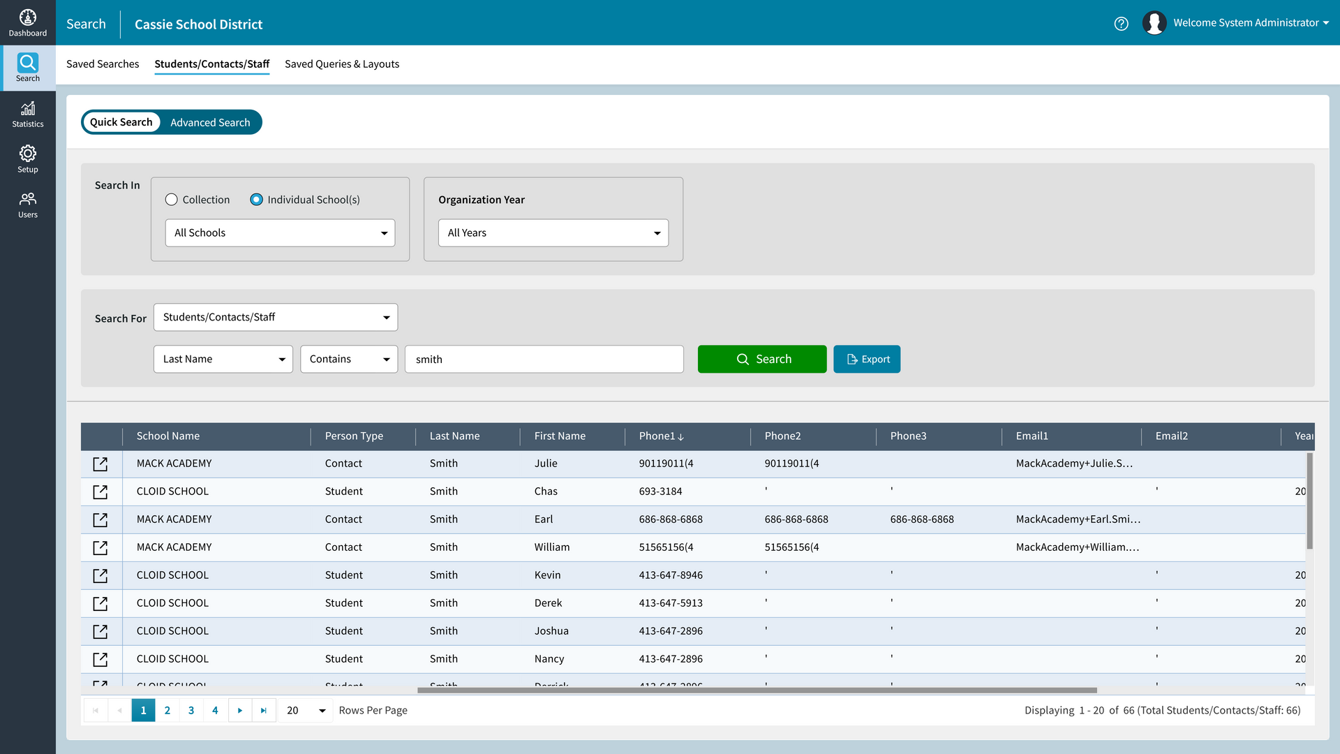Screen dimensions: 1340x754
Task: Open Earl Smith's record via external link icon
Action: click(101, 519)
